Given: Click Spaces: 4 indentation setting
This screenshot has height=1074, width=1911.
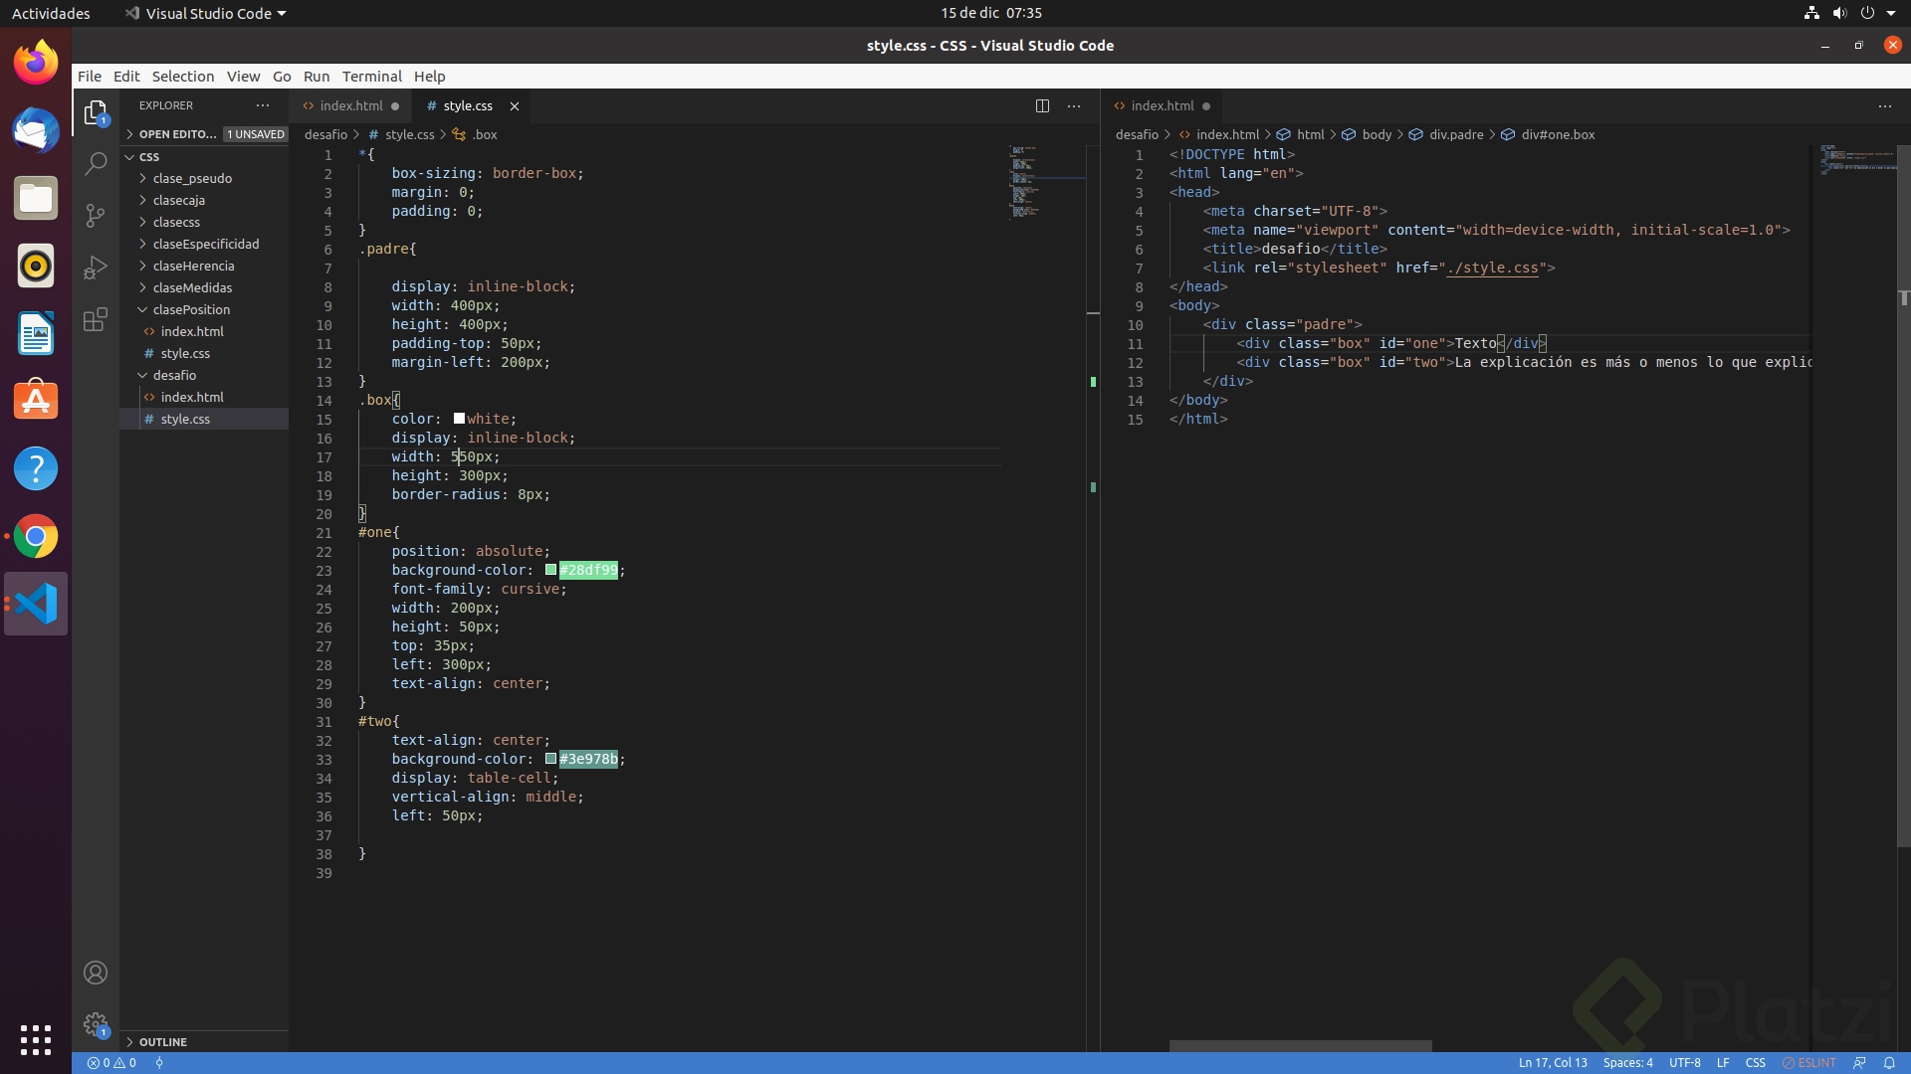Looking at the screenshot, I should 1627,1063.
